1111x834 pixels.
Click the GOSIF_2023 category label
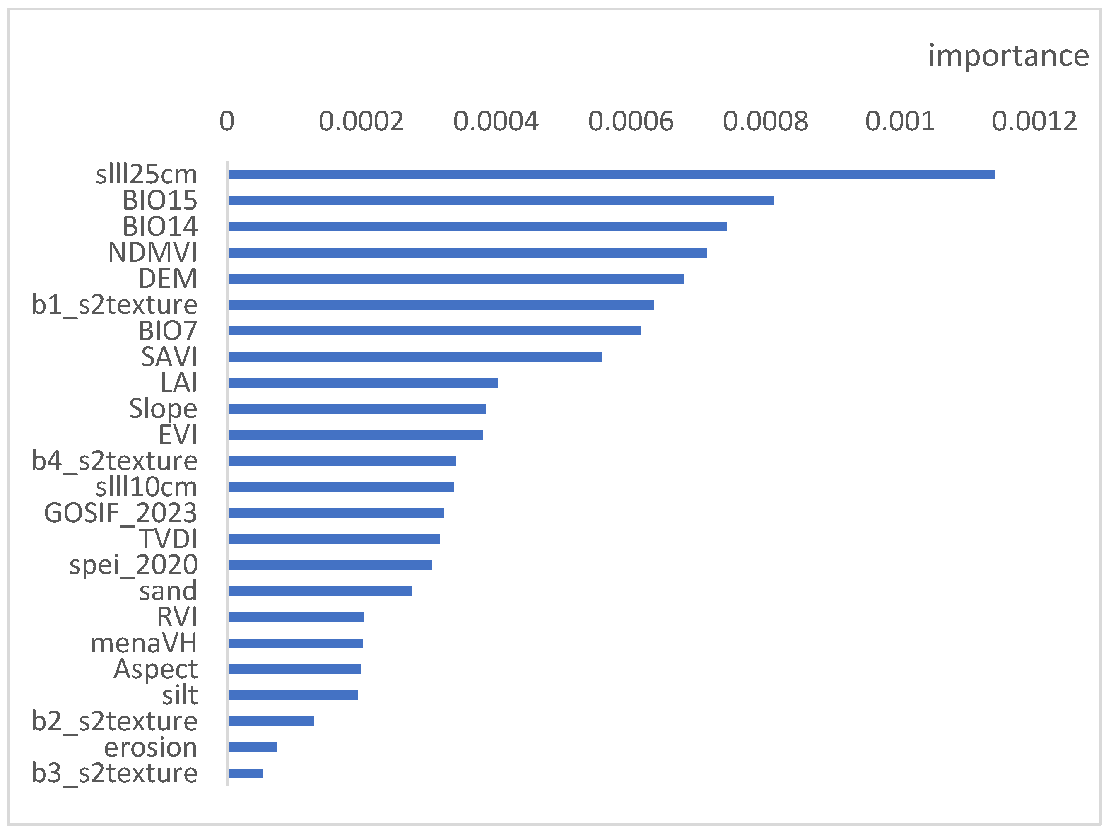pyautogui.click(x=120, y=513)
